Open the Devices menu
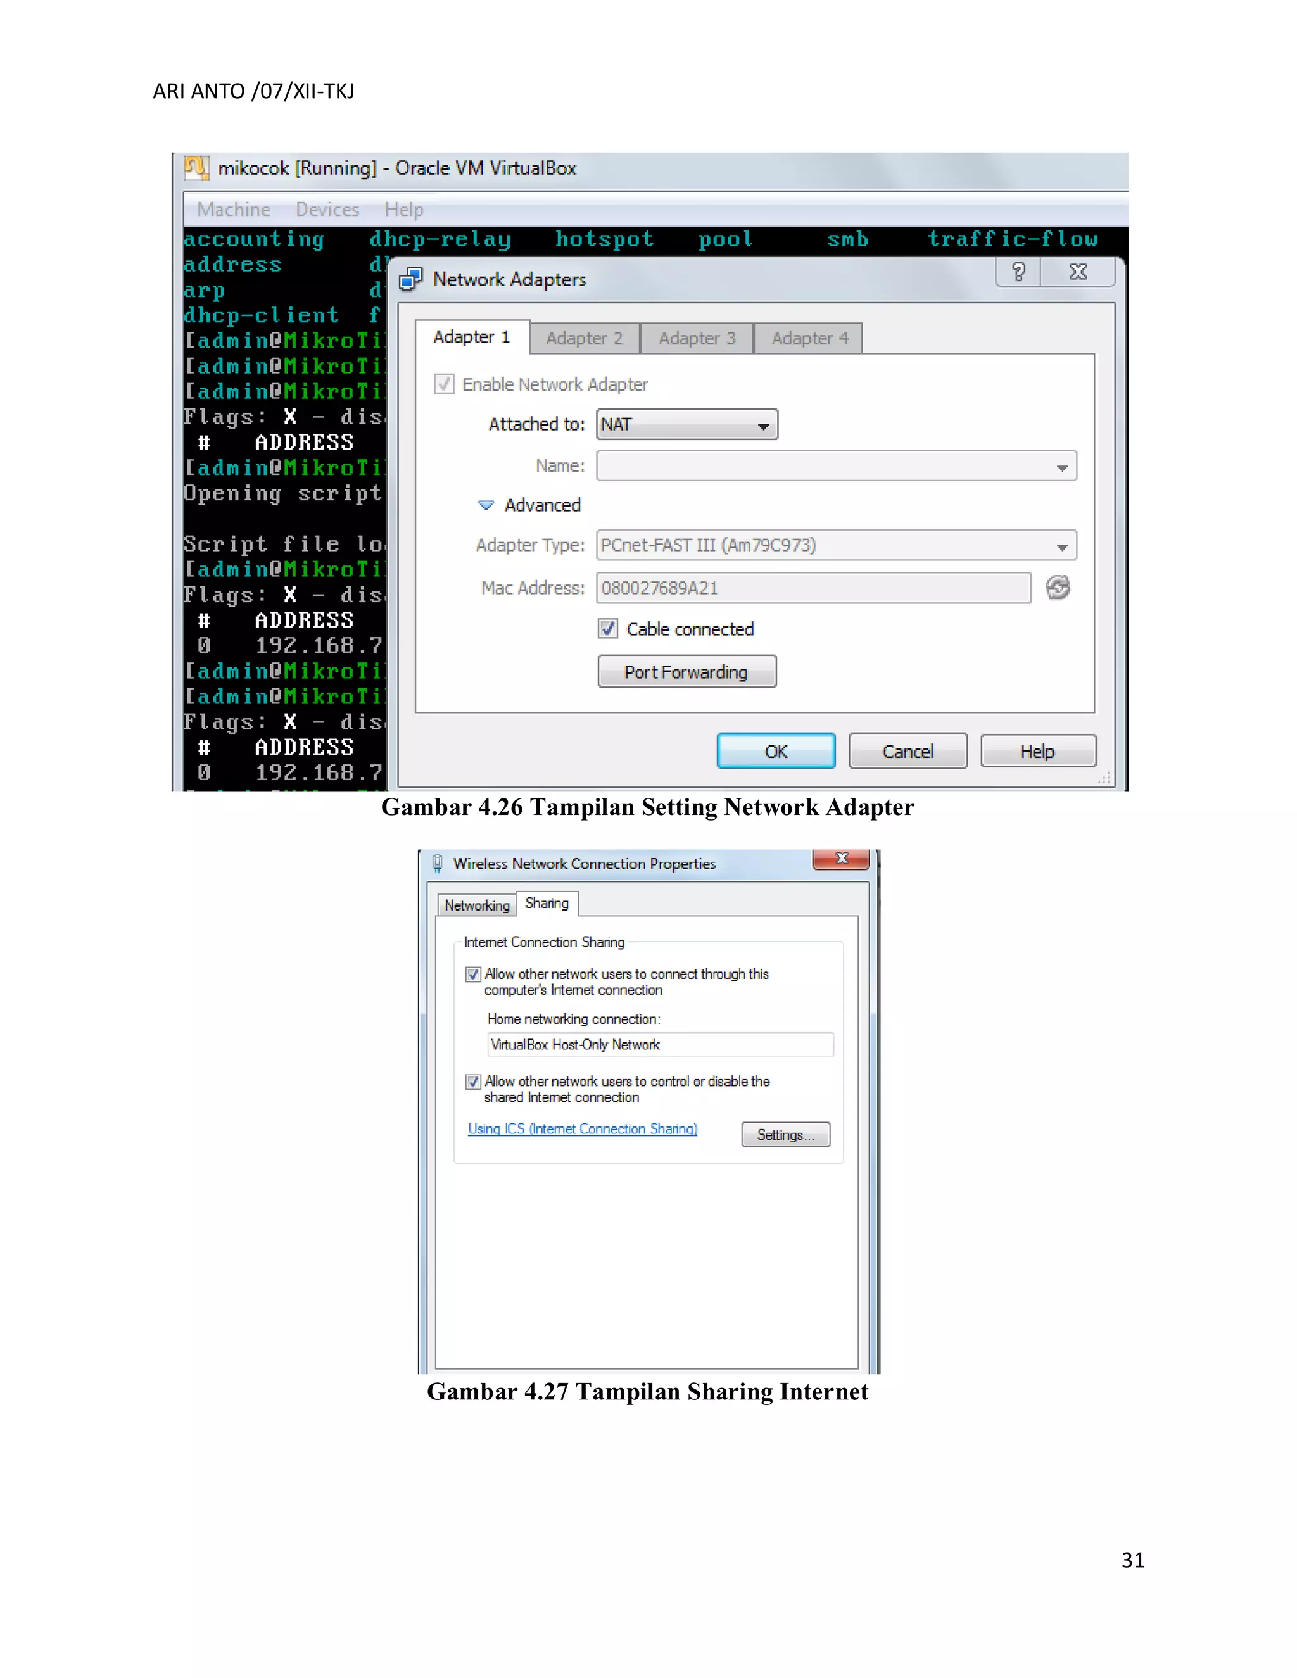The height and width of the screenshot is (1678, 1297). click(327, 210)
